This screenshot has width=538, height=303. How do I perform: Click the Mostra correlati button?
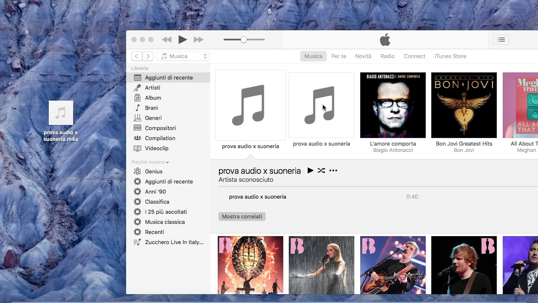[x=242, y=216]
